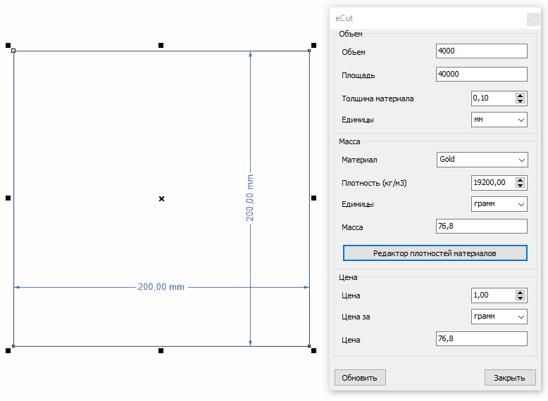
Task: Click the Объем value field showing 4000
Action: click(x=481, y=51)
